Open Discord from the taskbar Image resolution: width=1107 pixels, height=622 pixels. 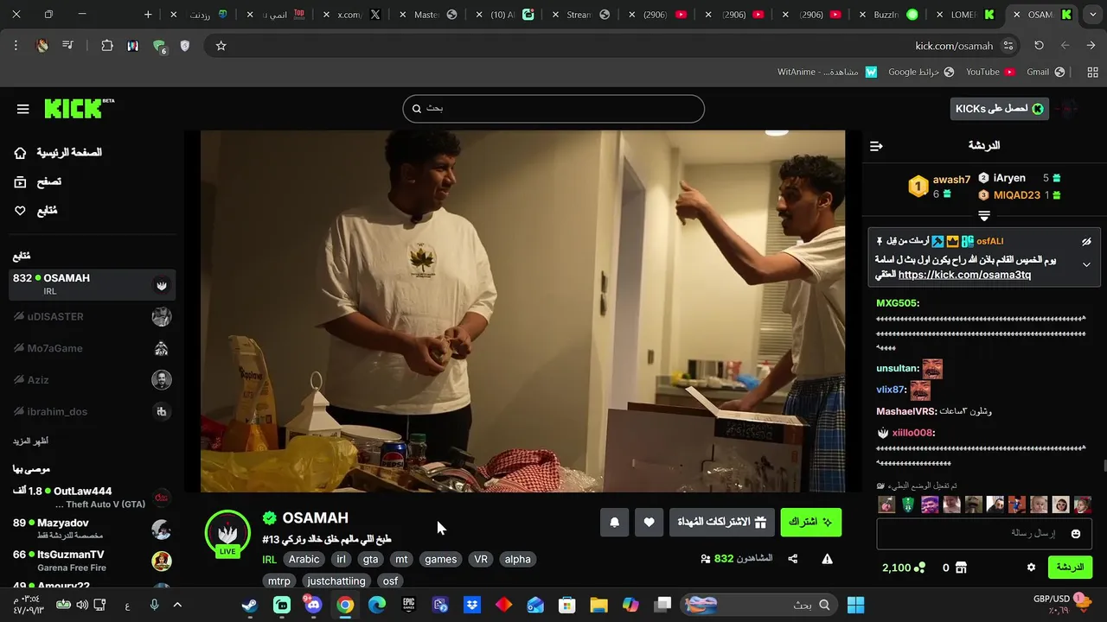(x=313, y=605)
